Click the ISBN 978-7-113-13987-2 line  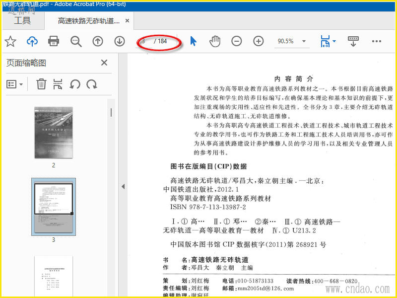(x=208, y=207)
